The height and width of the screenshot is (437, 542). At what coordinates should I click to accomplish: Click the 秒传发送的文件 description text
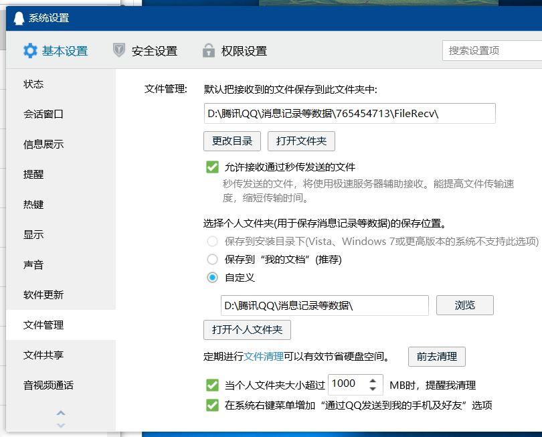point(368,191)
